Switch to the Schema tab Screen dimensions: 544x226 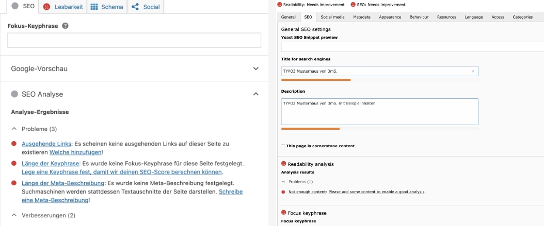106,7
